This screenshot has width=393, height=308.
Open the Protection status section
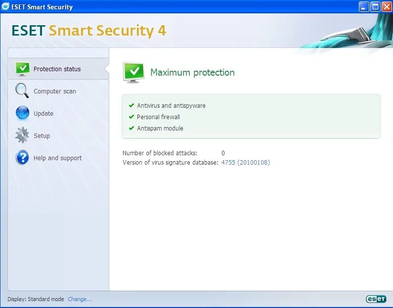(x=58, y=69)
